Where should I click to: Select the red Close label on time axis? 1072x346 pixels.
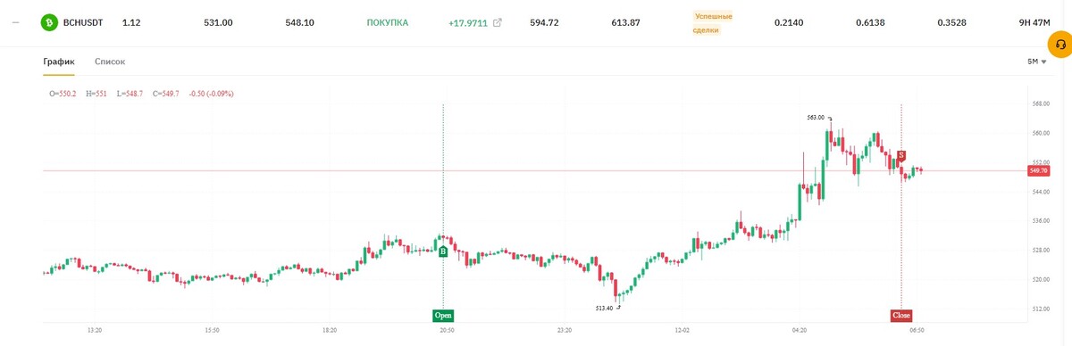[x=901, y=315]
